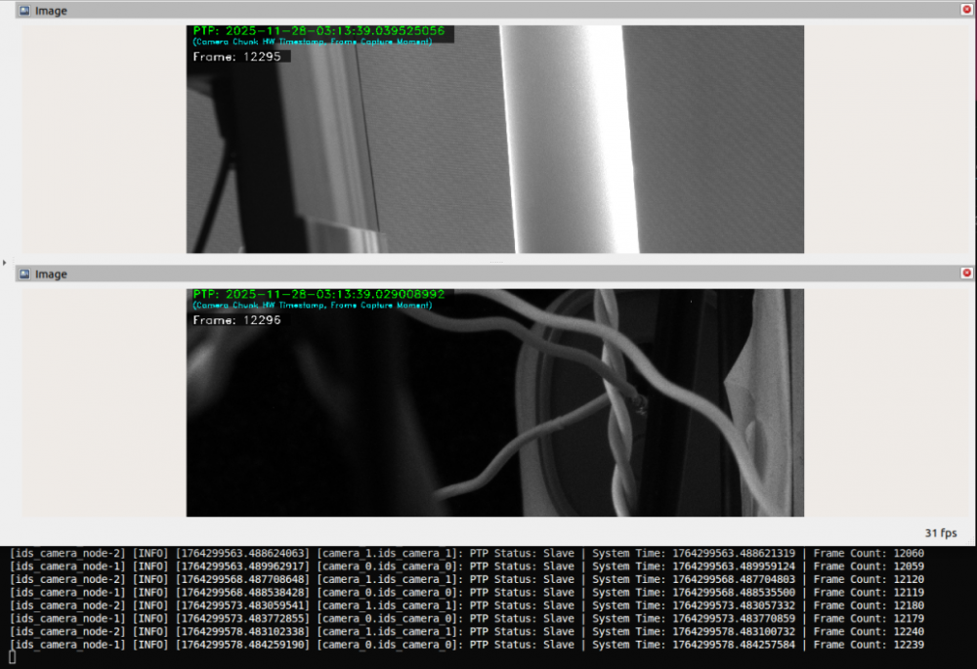Click the log line with Frame Count: 12180
Viewport: 977px width, 669px height.
coord(467,606)
